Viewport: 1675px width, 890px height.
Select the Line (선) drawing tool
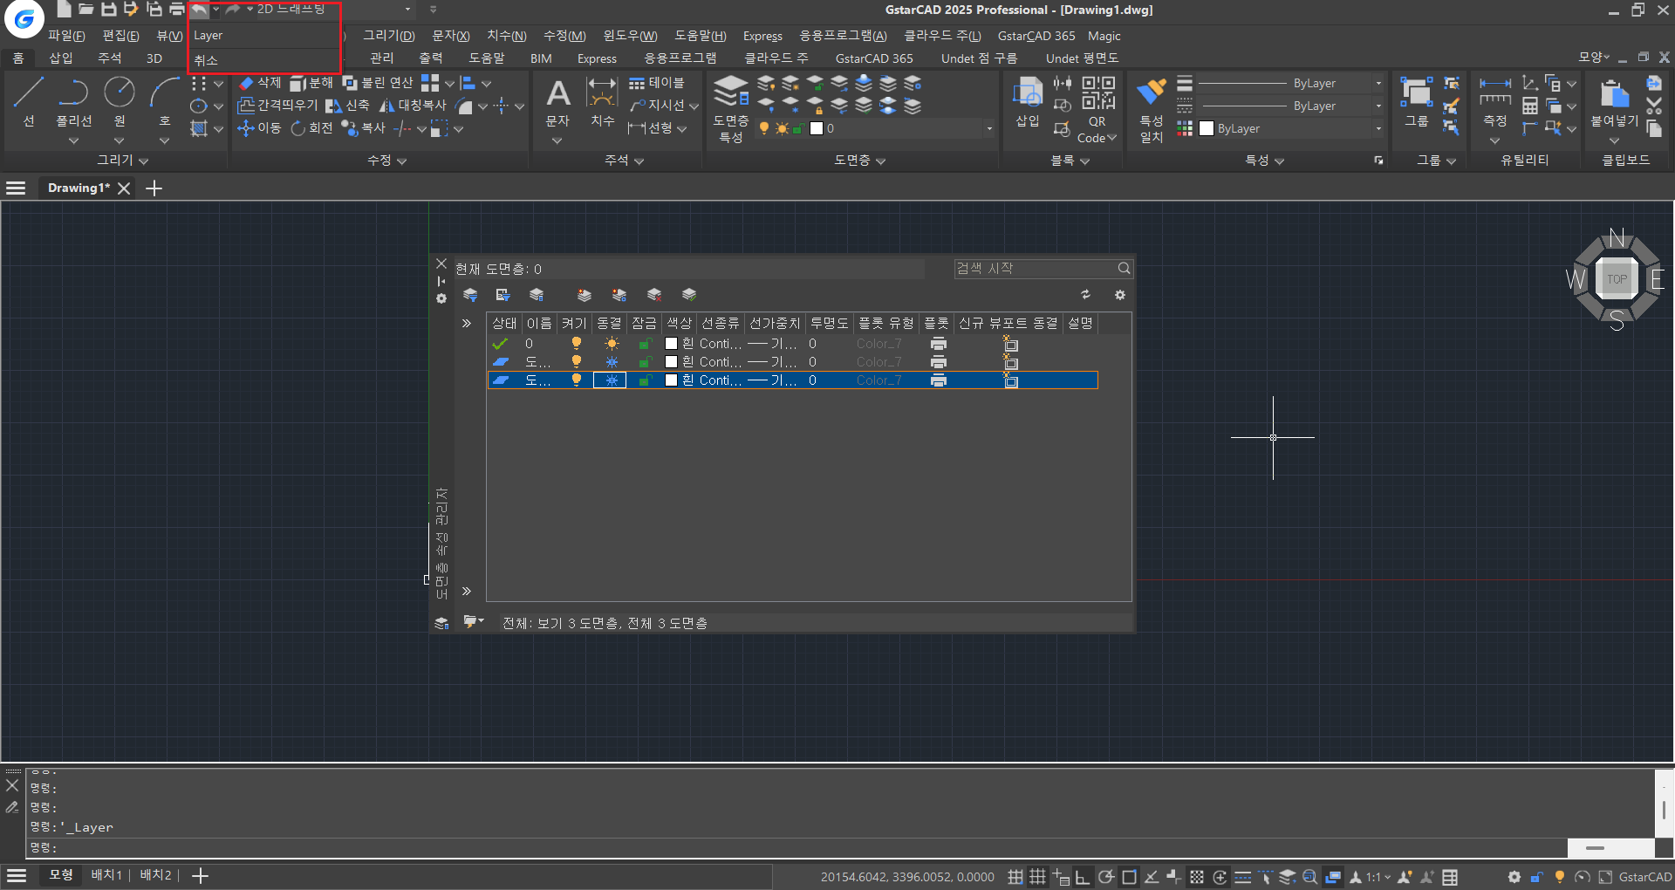click(28, 100)
